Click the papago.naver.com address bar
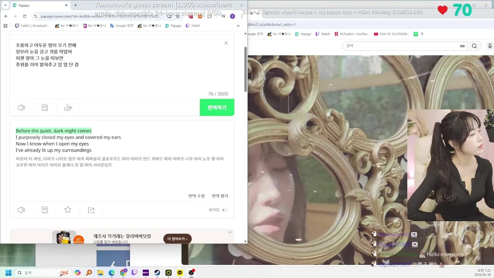Screen dimensions: 494x278 pyautogui.click(x=100, y=16)
